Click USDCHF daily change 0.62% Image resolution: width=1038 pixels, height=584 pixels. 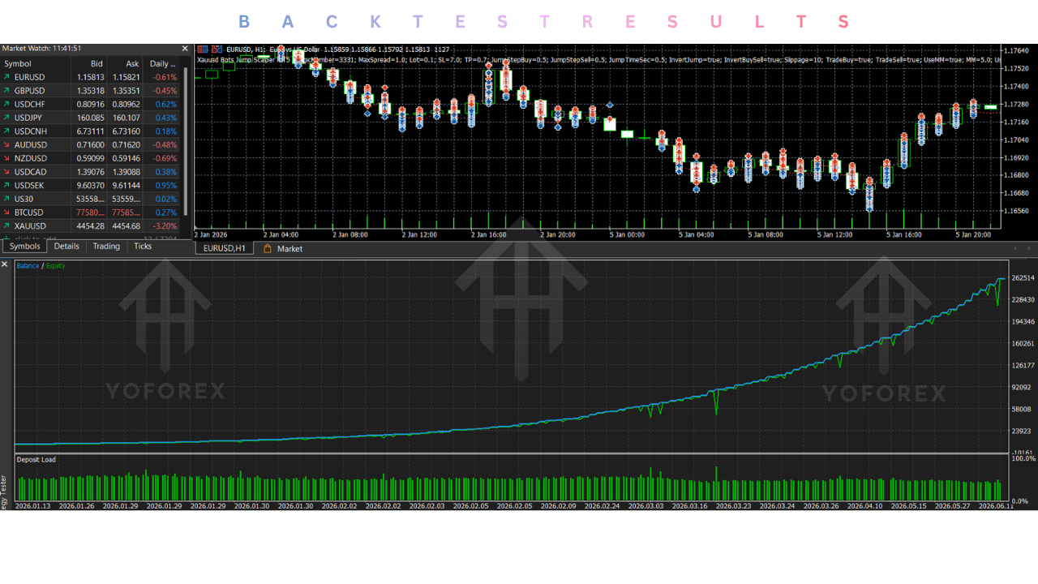[x=165, y=105]
